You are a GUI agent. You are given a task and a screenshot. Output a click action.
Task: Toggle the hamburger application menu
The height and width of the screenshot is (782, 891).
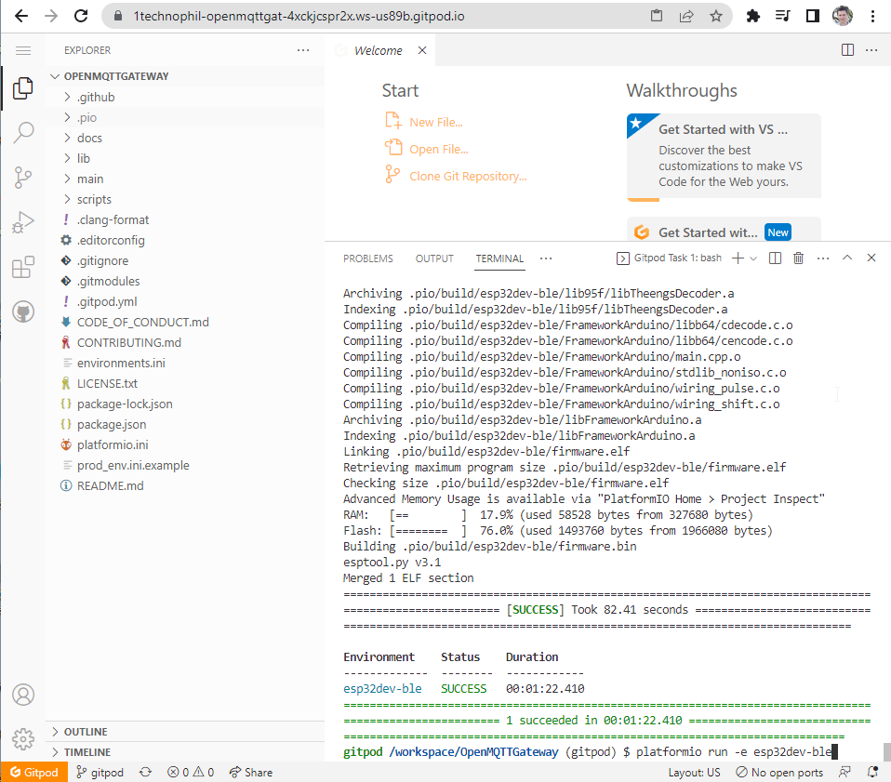(x=23, y=50)
